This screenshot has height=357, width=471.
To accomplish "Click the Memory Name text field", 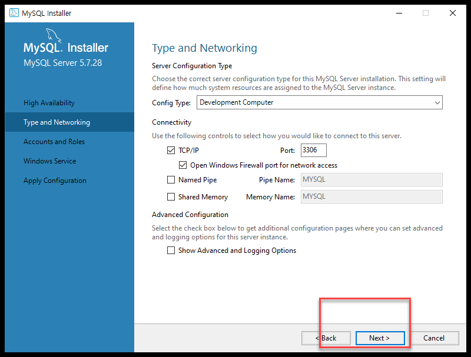I will 372,197.
